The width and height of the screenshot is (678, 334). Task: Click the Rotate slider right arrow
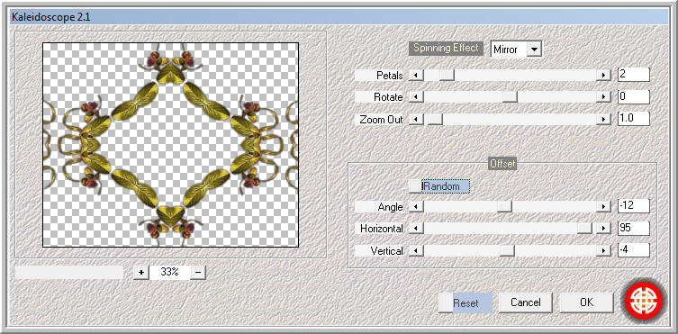click(602, 97)
